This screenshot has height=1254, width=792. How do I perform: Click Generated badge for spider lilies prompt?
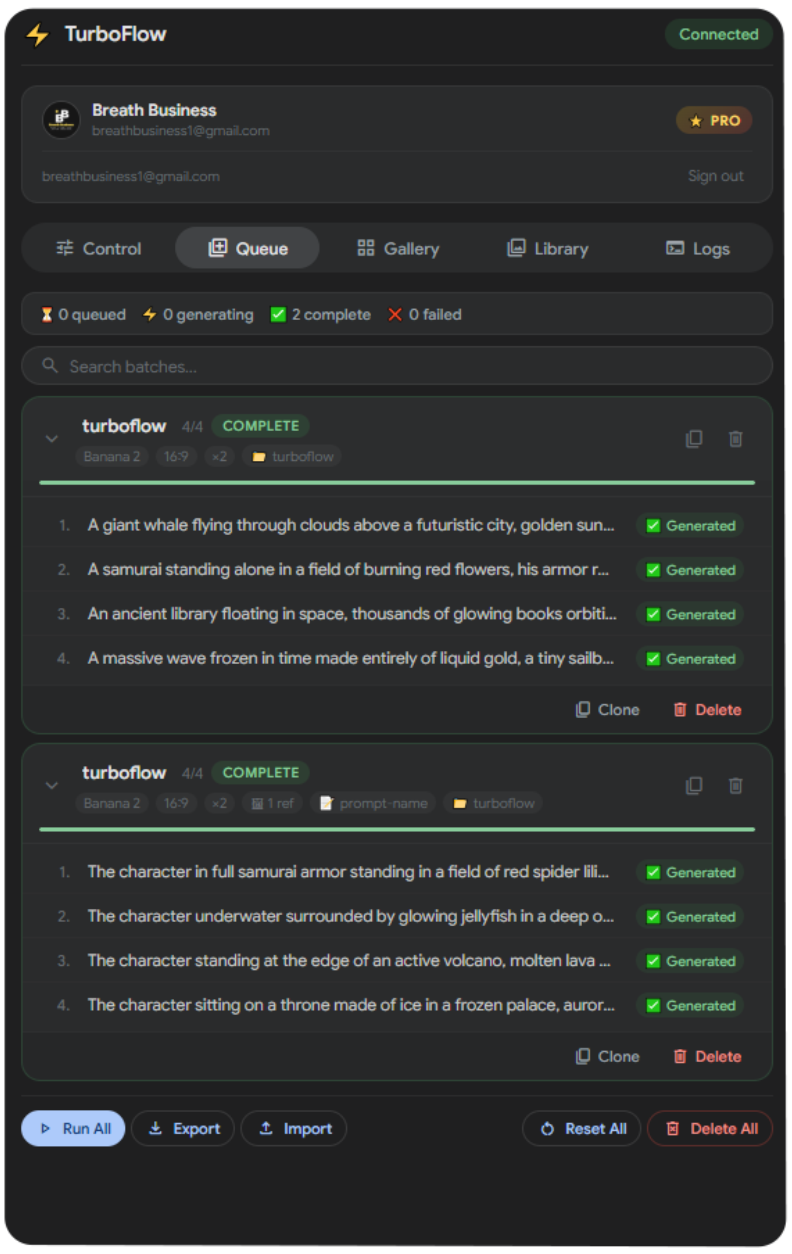690,873
